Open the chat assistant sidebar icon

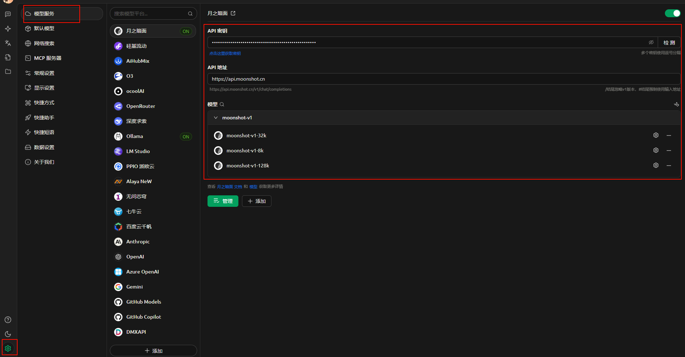pyautogui.click(x=8, y=14)
